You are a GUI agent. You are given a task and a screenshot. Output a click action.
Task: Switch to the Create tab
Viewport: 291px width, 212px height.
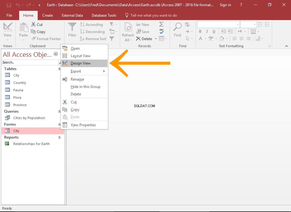tap(48, 15)
